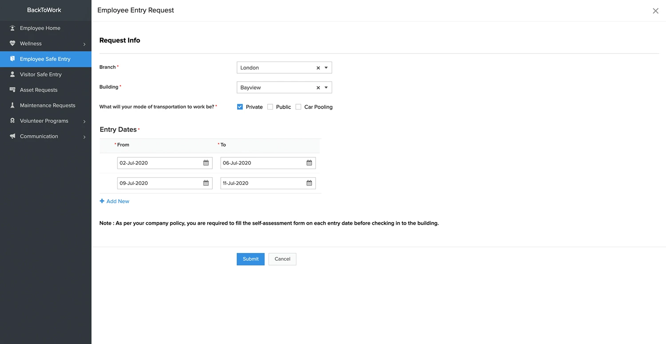Close the Employee Entry Request form
This screenshot has width=666, height=344.
pyautogui.click(x=655, y=11)
